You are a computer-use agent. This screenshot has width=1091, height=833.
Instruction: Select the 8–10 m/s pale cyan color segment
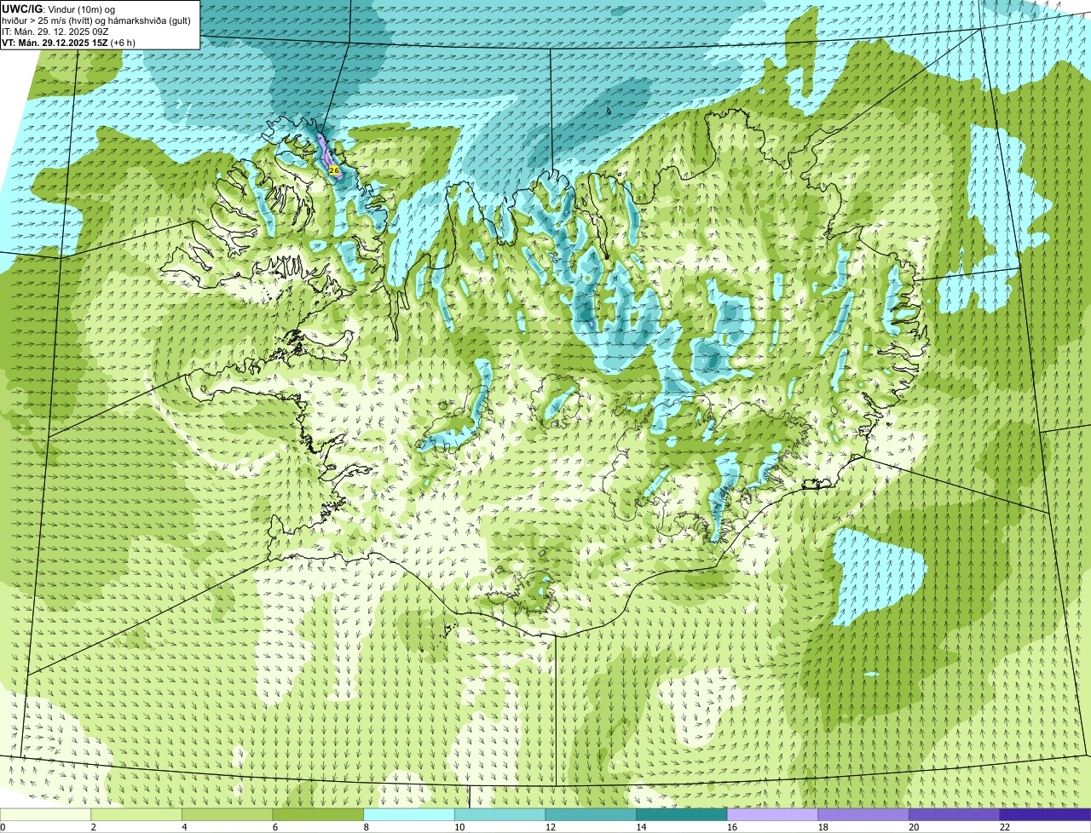tap(409, 814)
